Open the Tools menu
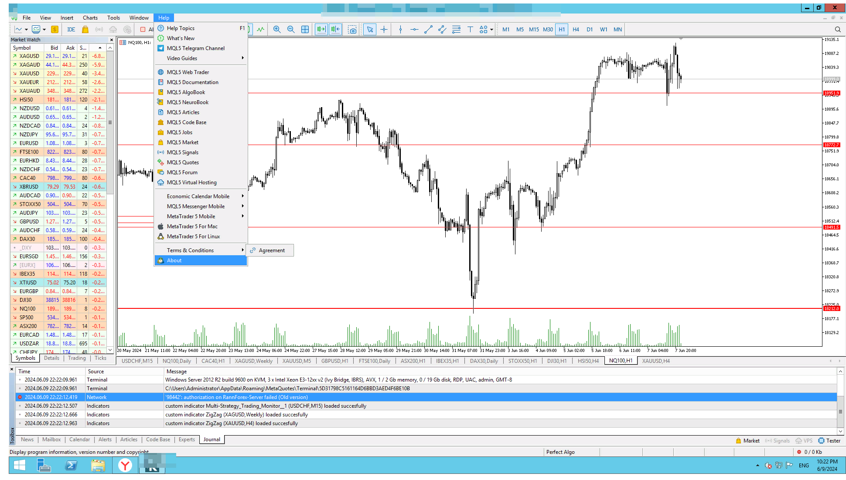Image resolution: width=846 pixels, height=480 pixels. pos(113,18)
